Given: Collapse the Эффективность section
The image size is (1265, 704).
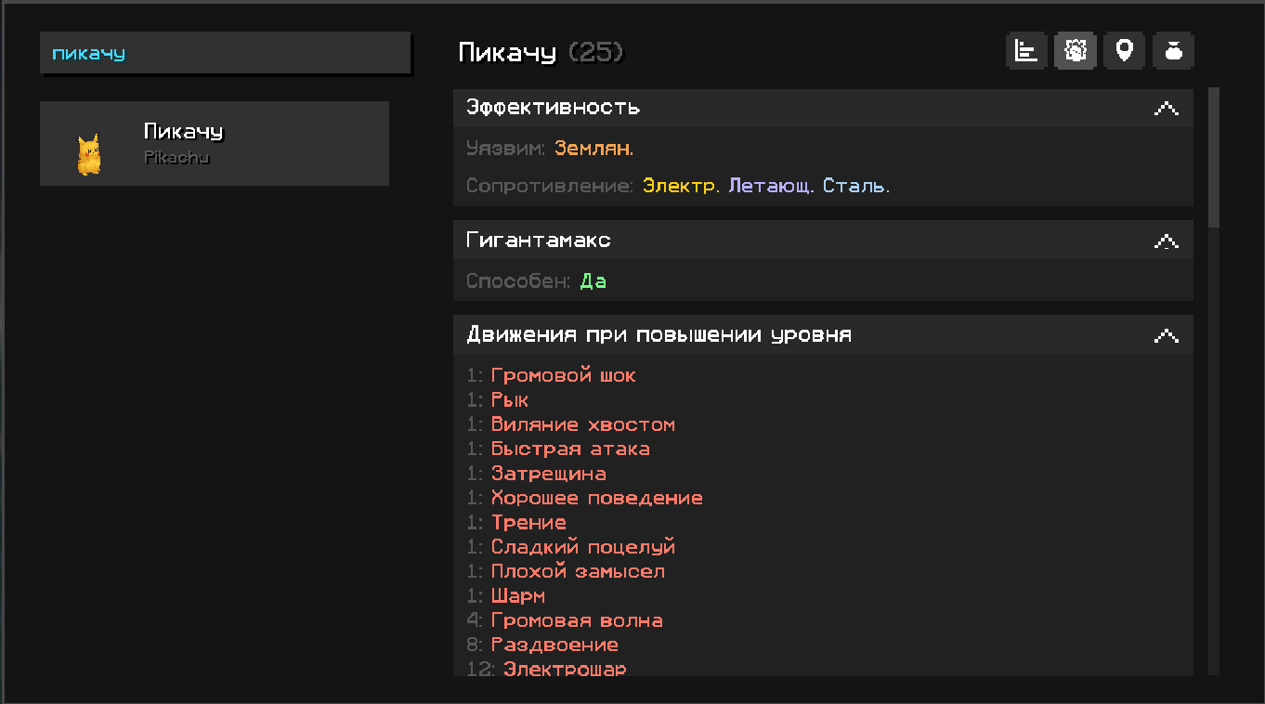Looking at the screenshot, I should 1166,108.
